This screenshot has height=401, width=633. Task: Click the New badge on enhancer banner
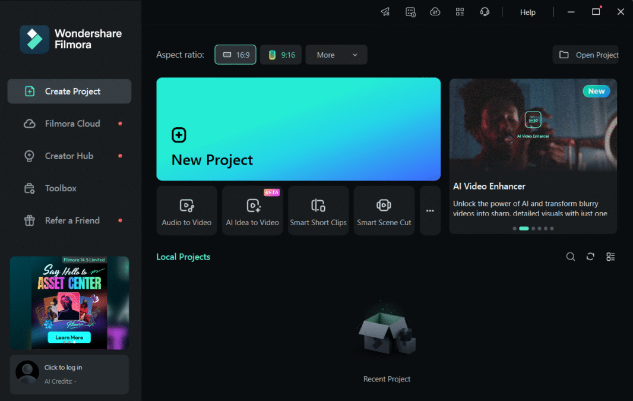(x=596, y=91)
